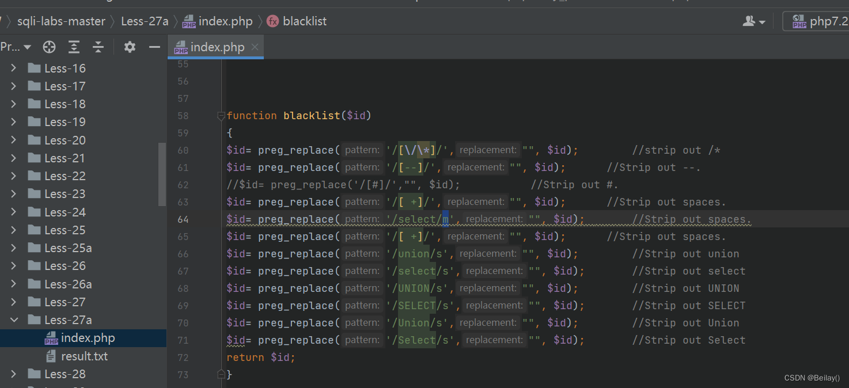The image size is (849, 388).
Task: Click the '/UNION/s' pattern on line 68
Action: pos(420,288)
